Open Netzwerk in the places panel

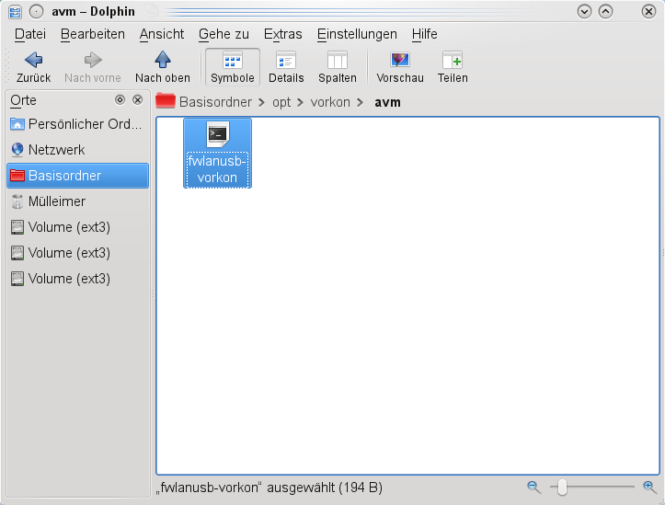pos(77,150)
